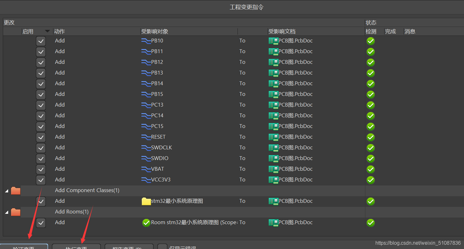Click the net icon beside VCC3V3
The width and height of the screenshot is (464, 249).
click(x=146, y=180)
